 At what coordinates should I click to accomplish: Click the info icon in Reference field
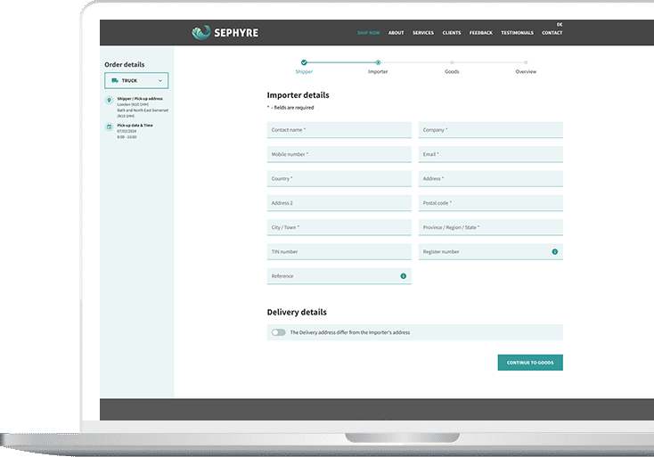pos(404,276)
